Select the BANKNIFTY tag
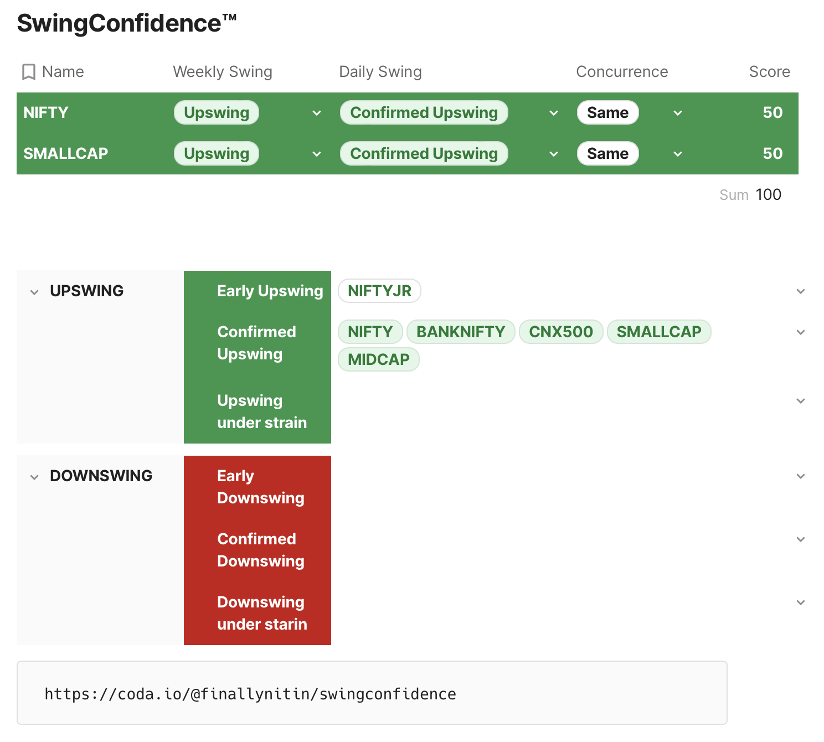824x742 pixels. pyautogui.click(x=461, y=332)
